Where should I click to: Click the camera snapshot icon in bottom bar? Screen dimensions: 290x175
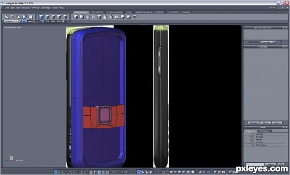coord(234,172)
